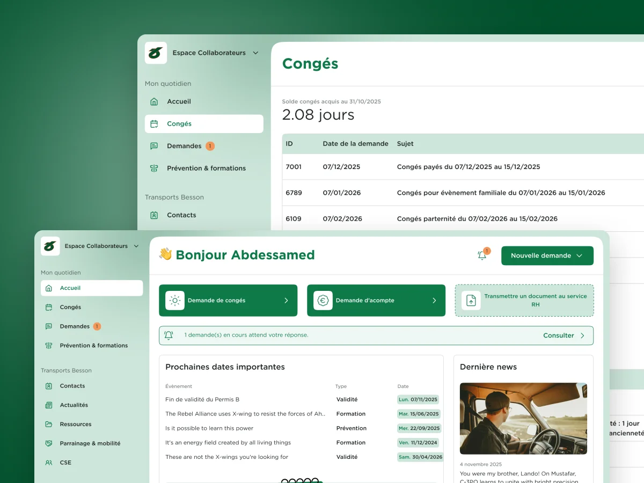Click the Accueil home icon in the front sidebar

click(x=49, y=288)
